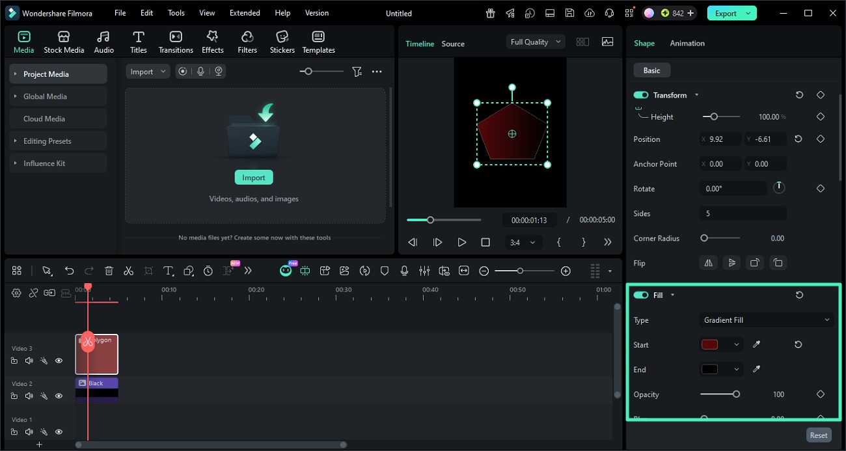846x451 pixels.
Task: Open the Full Quality dropdown
Action: 535,41
